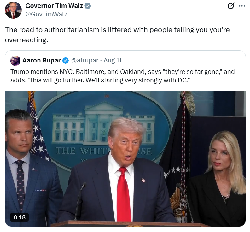
Task: Open Aaron Rupar's avatar image
Action: tap(15, 61)
